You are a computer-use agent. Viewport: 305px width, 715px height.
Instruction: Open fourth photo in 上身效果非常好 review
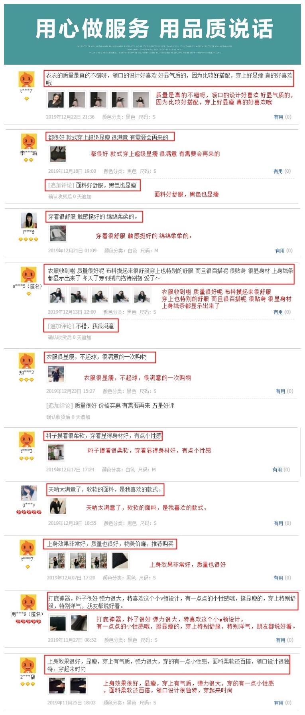tap(120, 561)
